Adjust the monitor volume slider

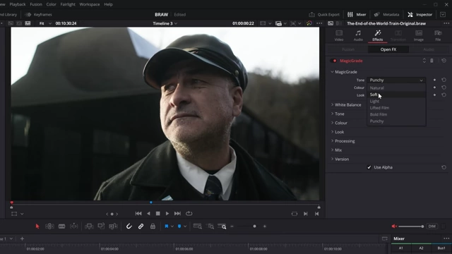click(x=411, y=226)
